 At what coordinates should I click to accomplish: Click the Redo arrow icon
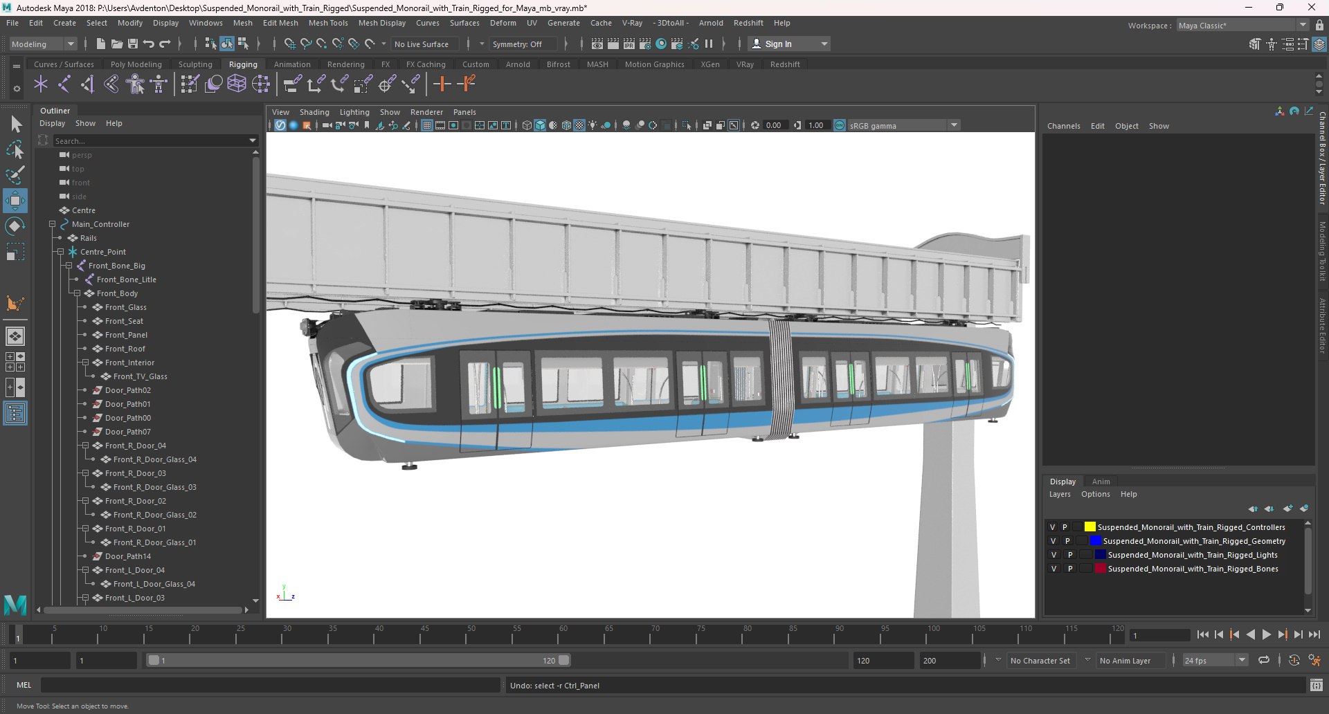tap(165, 44)
